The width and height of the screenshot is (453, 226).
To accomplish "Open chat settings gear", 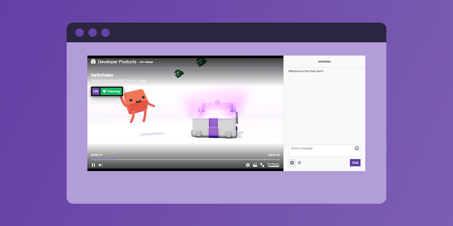I will 292,162.
